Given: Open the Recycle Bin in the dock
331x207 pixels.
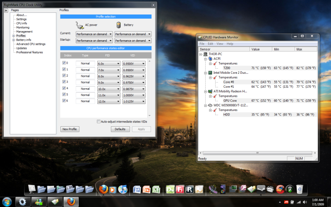Looking at the screenshot, I should click(x=300, y=189).
